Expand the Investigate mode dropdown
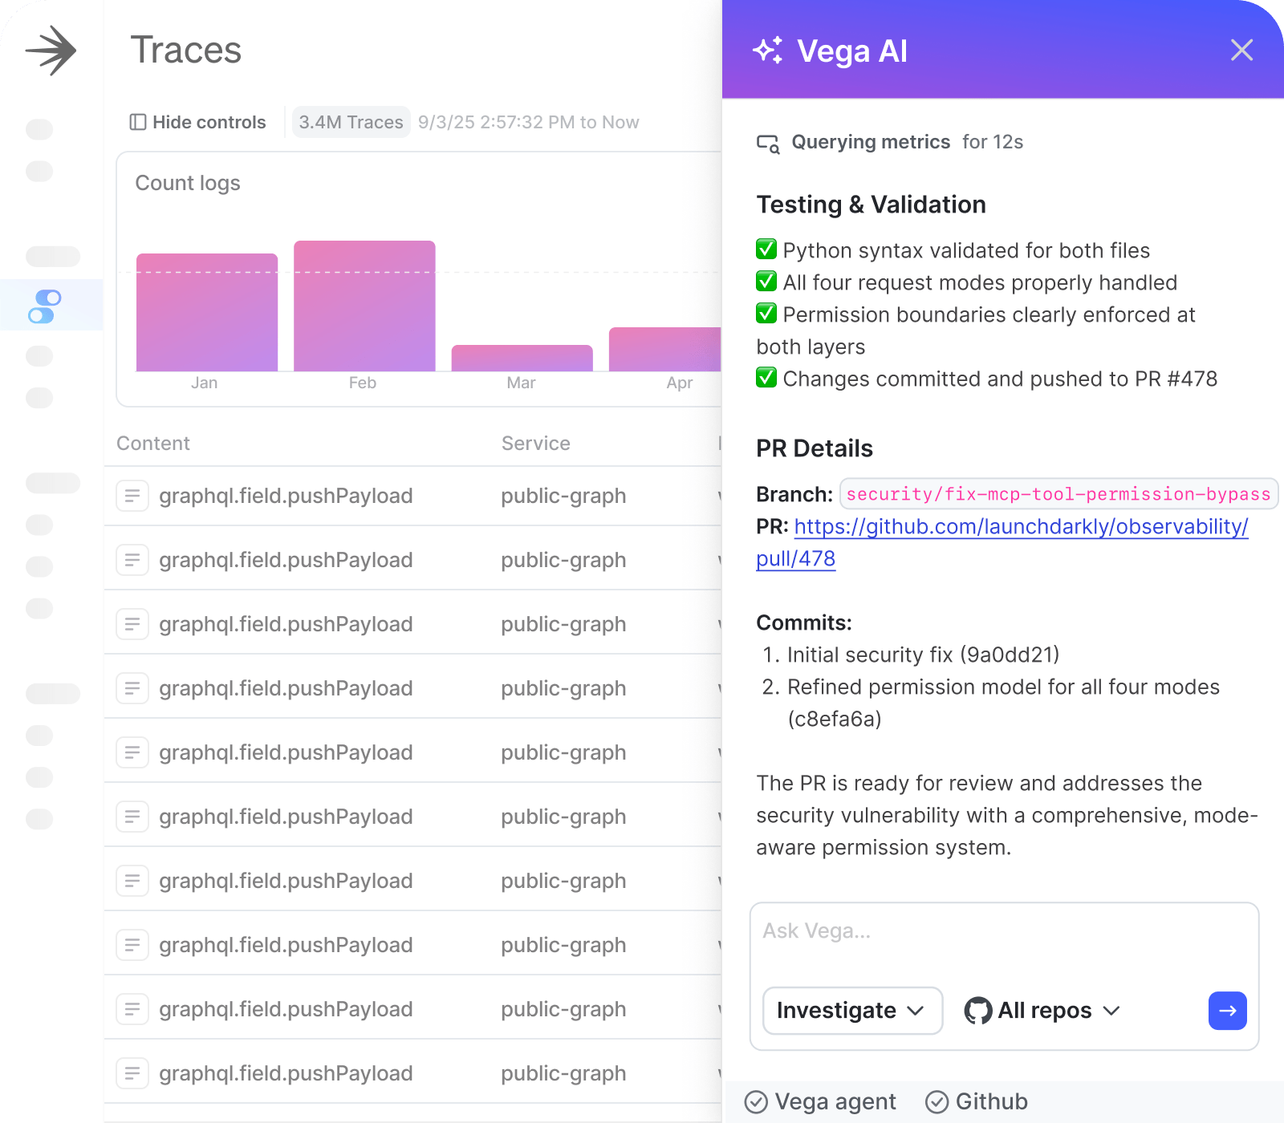The height and width of the screenshot is (1123, 1284). point(851,1011)
